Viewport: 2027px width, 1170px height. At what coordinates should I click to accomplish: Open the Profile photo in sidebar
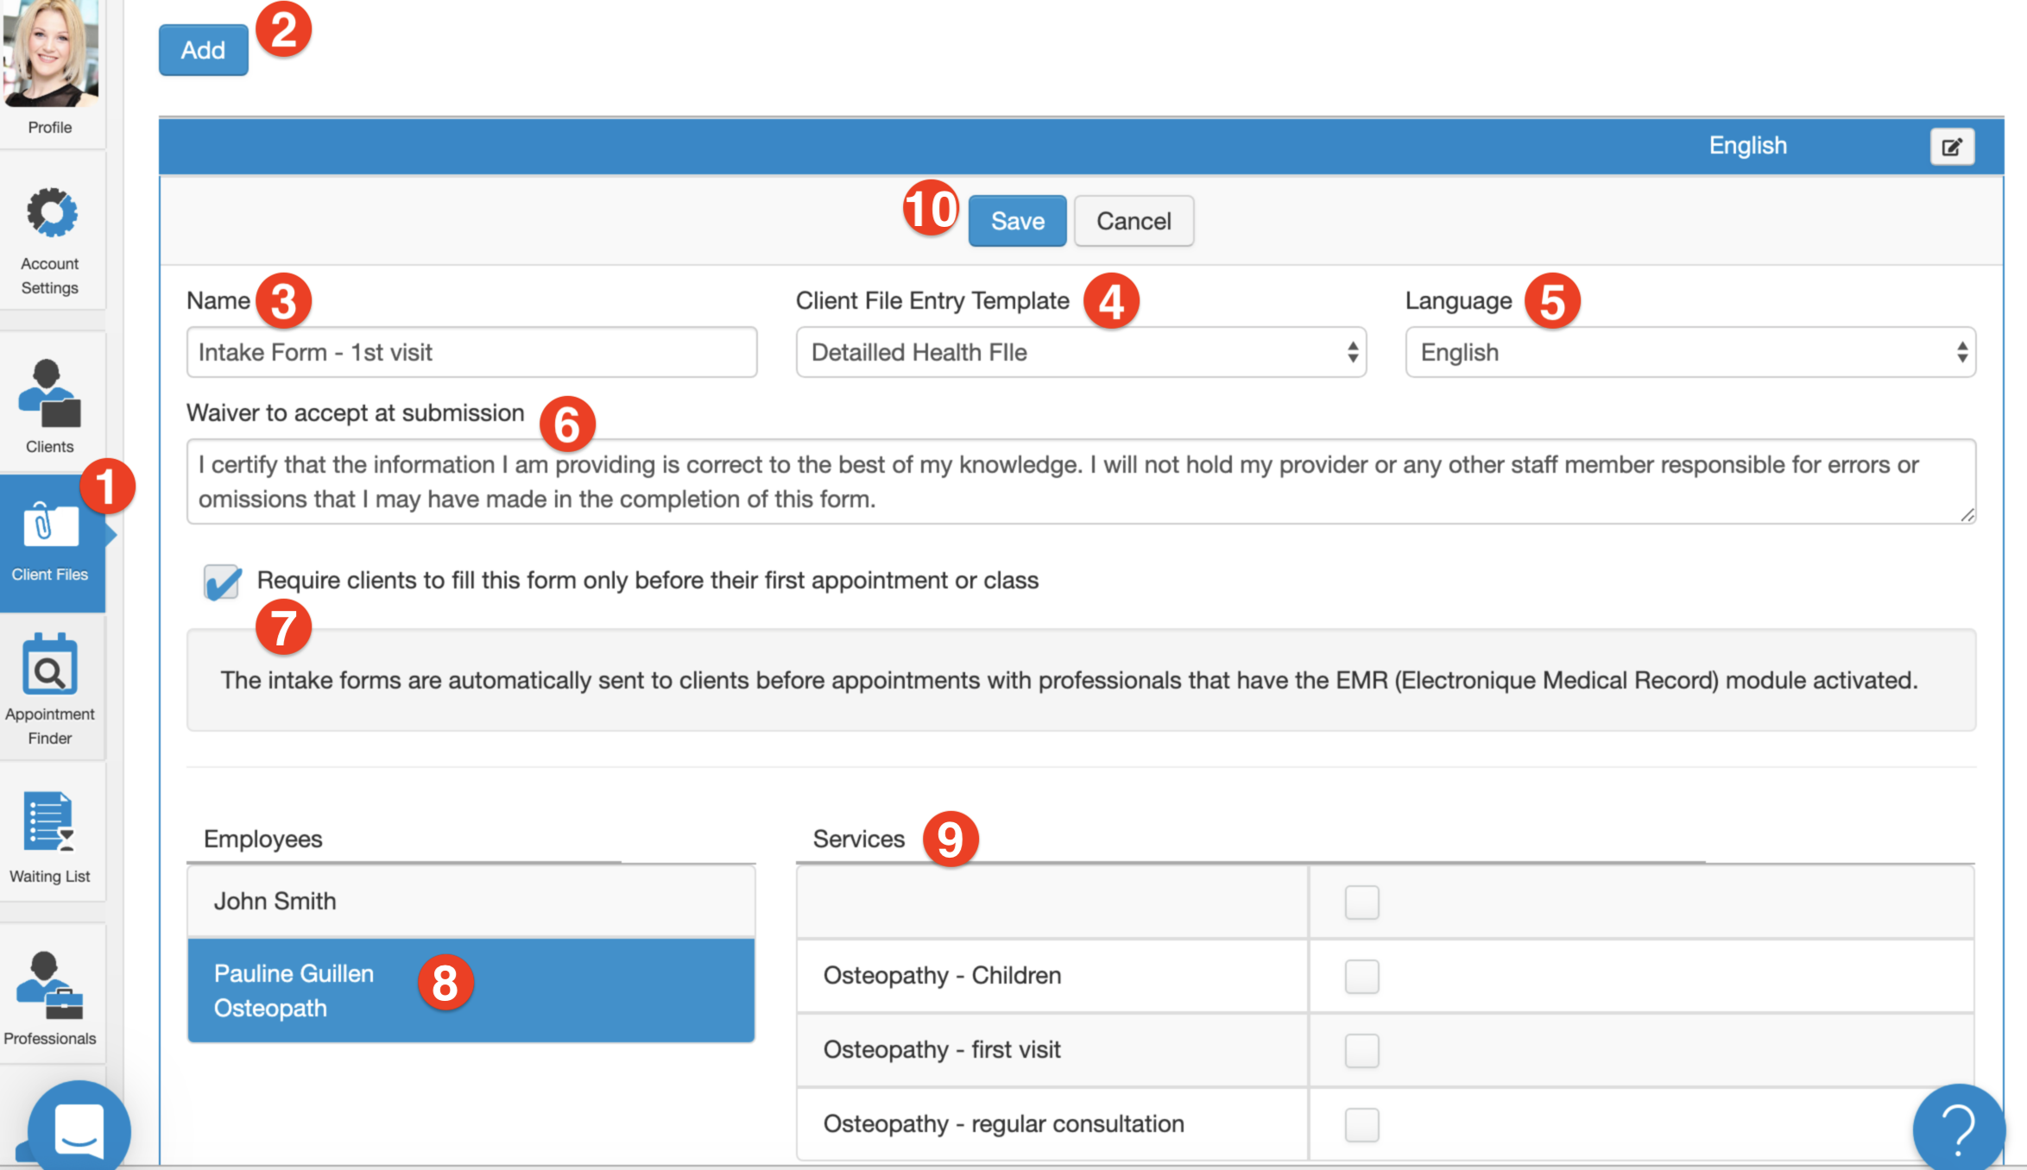tap(50, 53)
